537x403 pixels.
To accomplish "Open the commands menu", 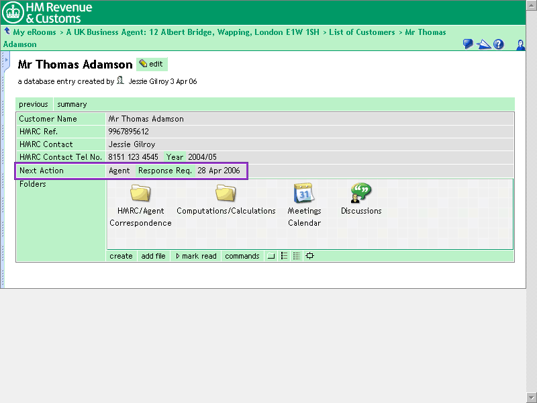I will tap(242, 257).
